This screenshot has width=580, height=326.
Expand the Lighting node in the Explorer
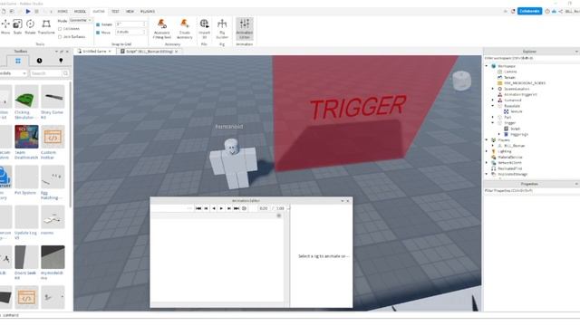tap(487, 151)
